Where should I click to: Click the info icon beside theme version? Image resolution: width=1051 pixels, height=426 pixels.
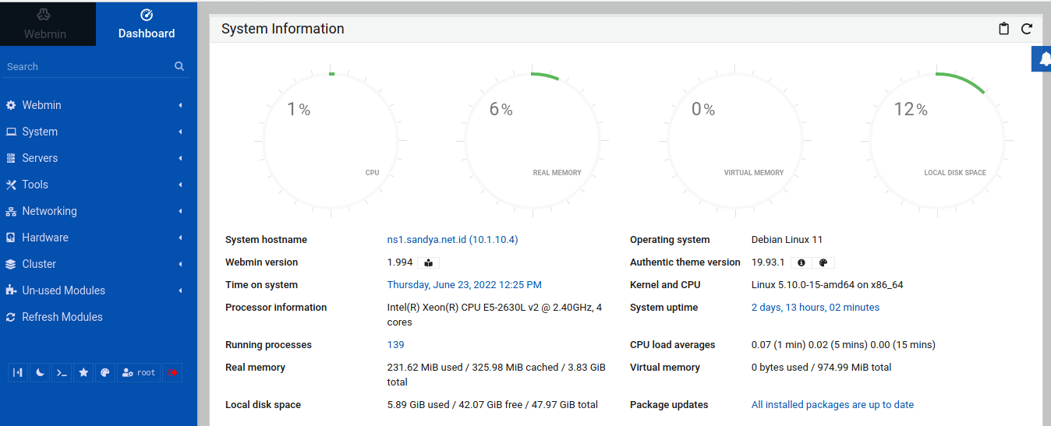pyautogui.click(x=801, y=263)
